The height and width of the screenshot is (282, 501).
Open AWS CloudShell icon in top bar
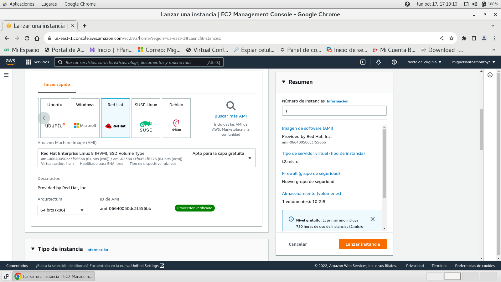pyautogui.click(x=363, y=62)
